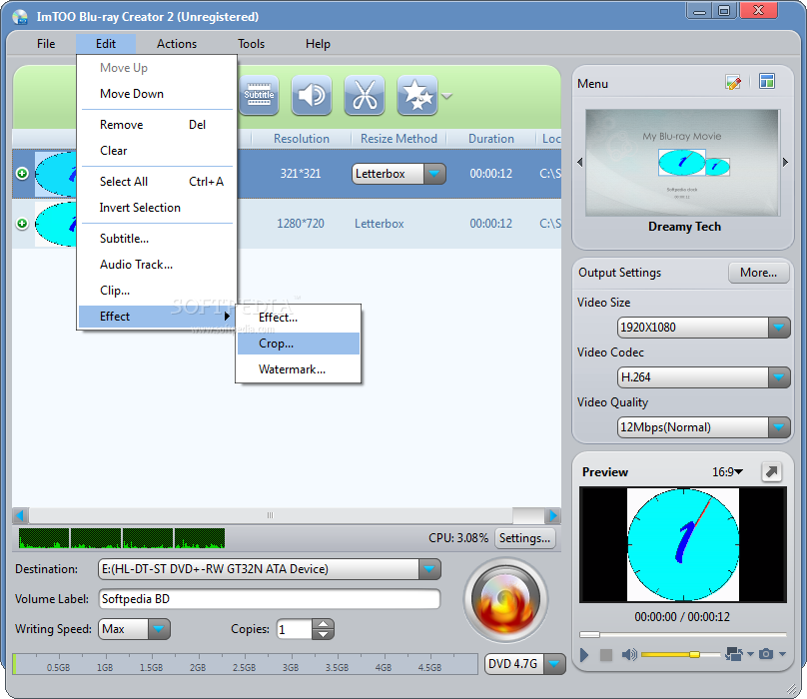Sort by the Resize Method column header
The width and height of the screenshot is (807, 699).
pyautogui.click(x=399, y=139)
